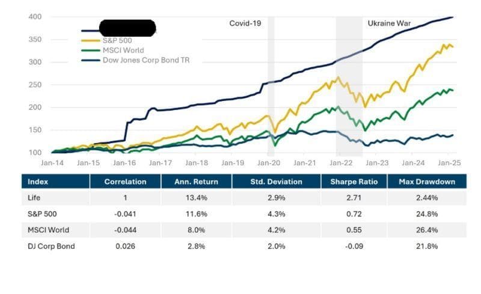Image resolution: width=481 pixels, height=294 pixels.
Task: Click the S&P 500 yellow legend line
Action: pyautogui.click(x=90, y=40)
